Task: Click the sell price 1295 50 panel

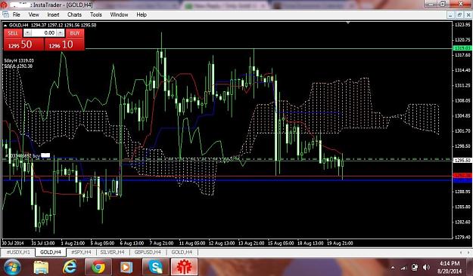Action: (x=23, y=44)
